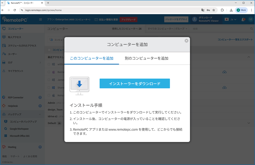255x165 pixels.
Task: Bookmark this page with star icon
Action: pos(214,10)
